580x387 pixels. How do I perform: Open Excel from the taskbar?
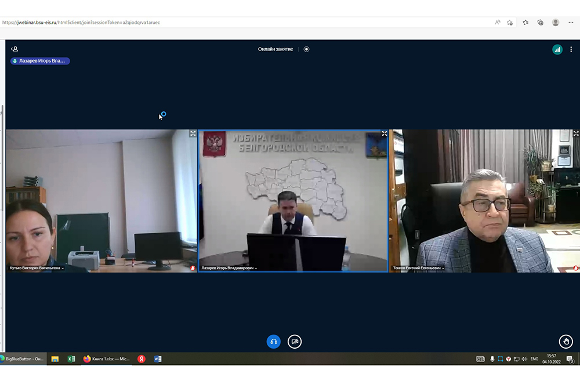click(71, 359)
